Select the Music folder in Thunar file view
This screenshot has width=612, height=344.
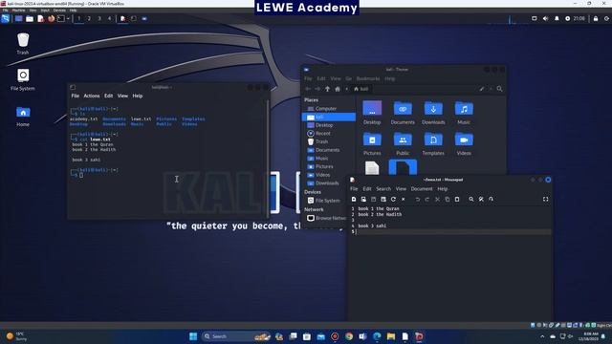click(464, 113)
